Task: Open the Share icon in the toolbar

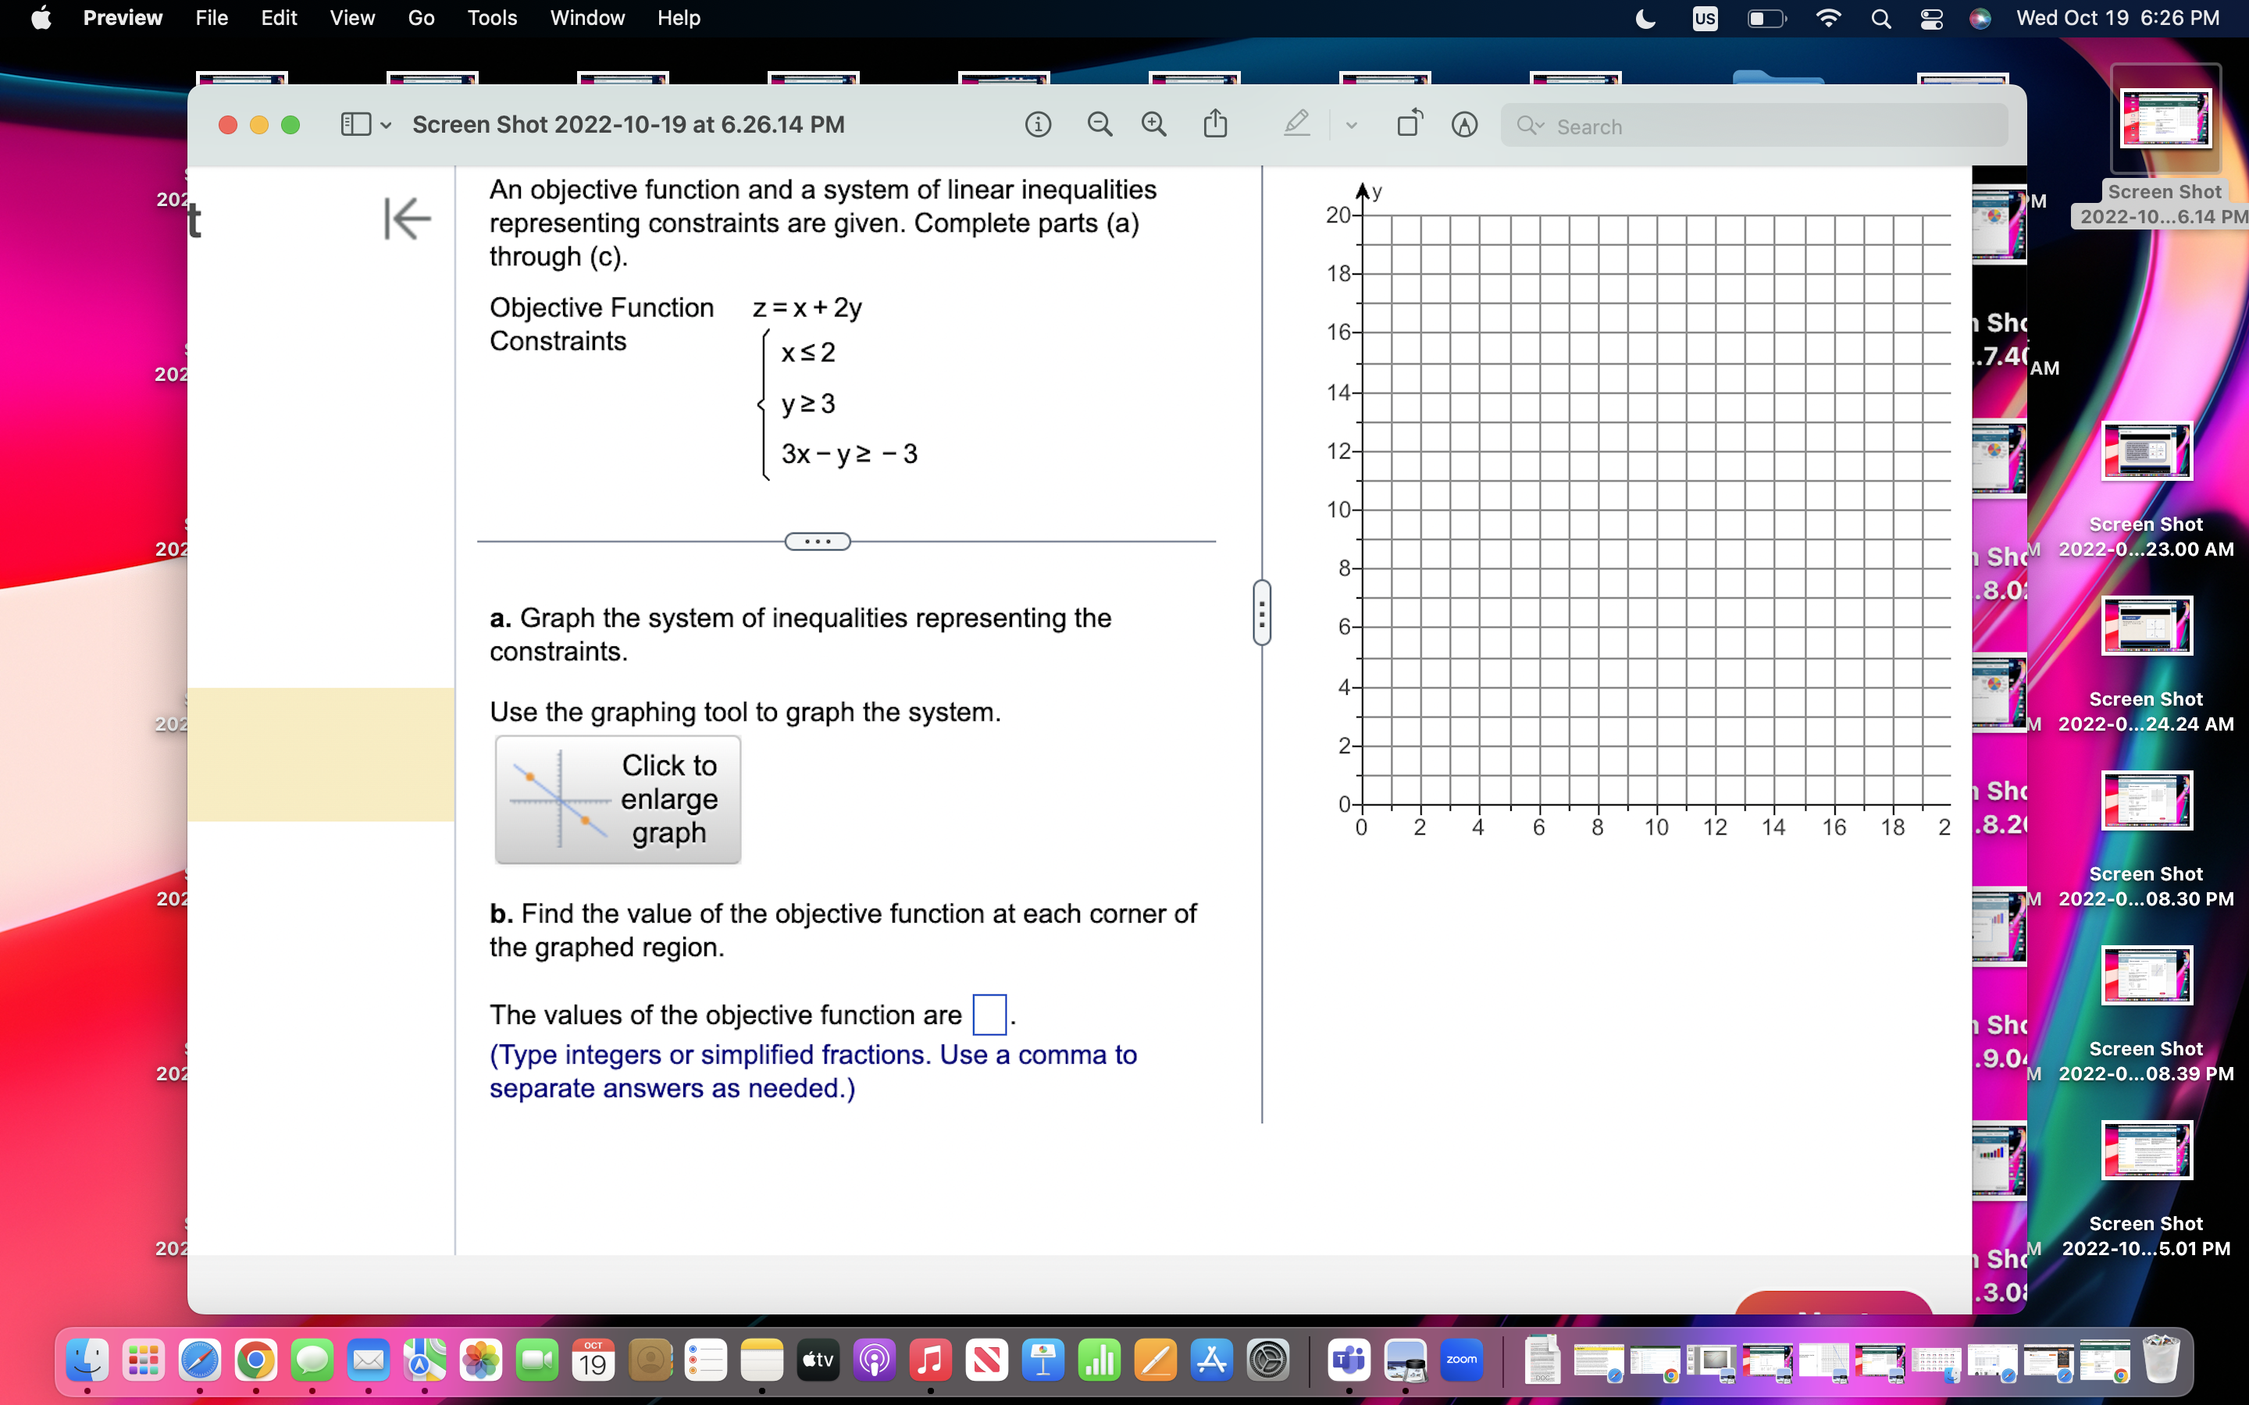Action: pyautogui.click(x=1214, y=125)
